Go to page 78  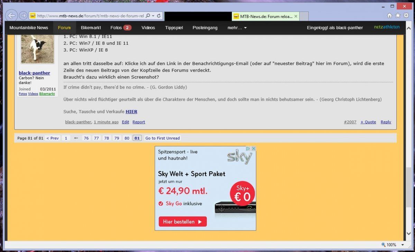107,138
